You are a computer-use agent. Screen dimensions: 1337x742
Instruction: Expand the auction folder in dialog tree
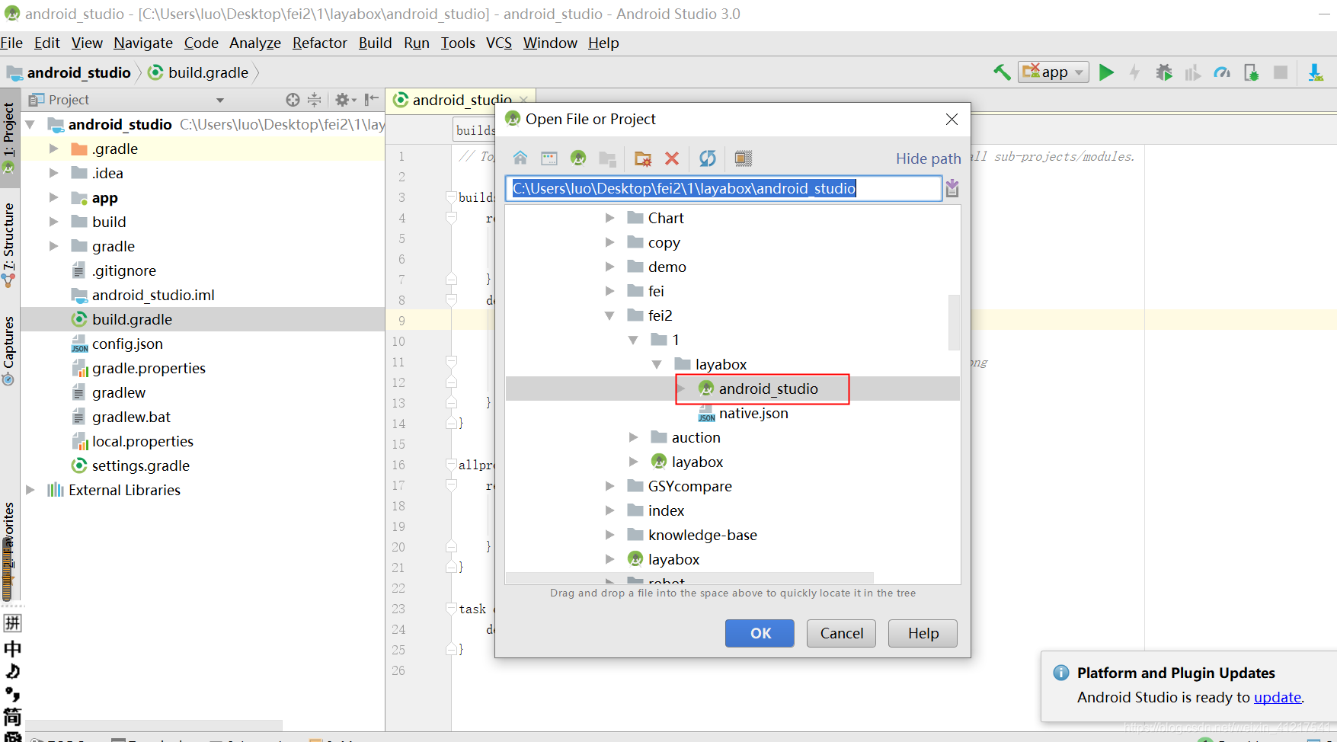633,437
